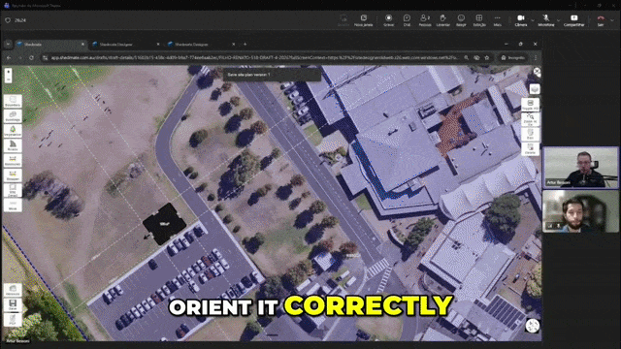Screen dimensions: 621x349
Task: Click the Bin tool on right toolbar
Action: click(531, 135)
